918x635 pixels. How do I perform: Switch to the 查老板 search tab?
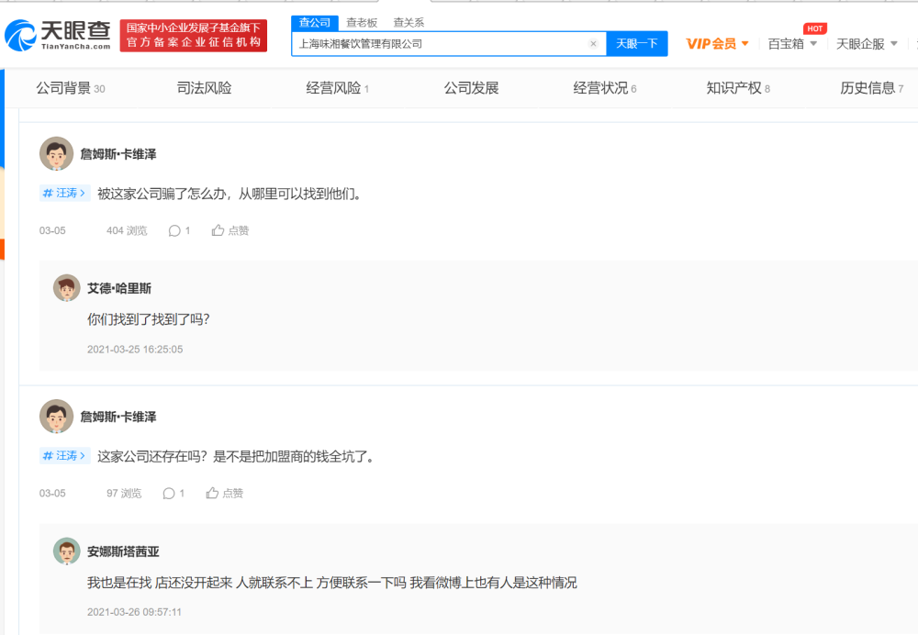click(x=362, y=23)
